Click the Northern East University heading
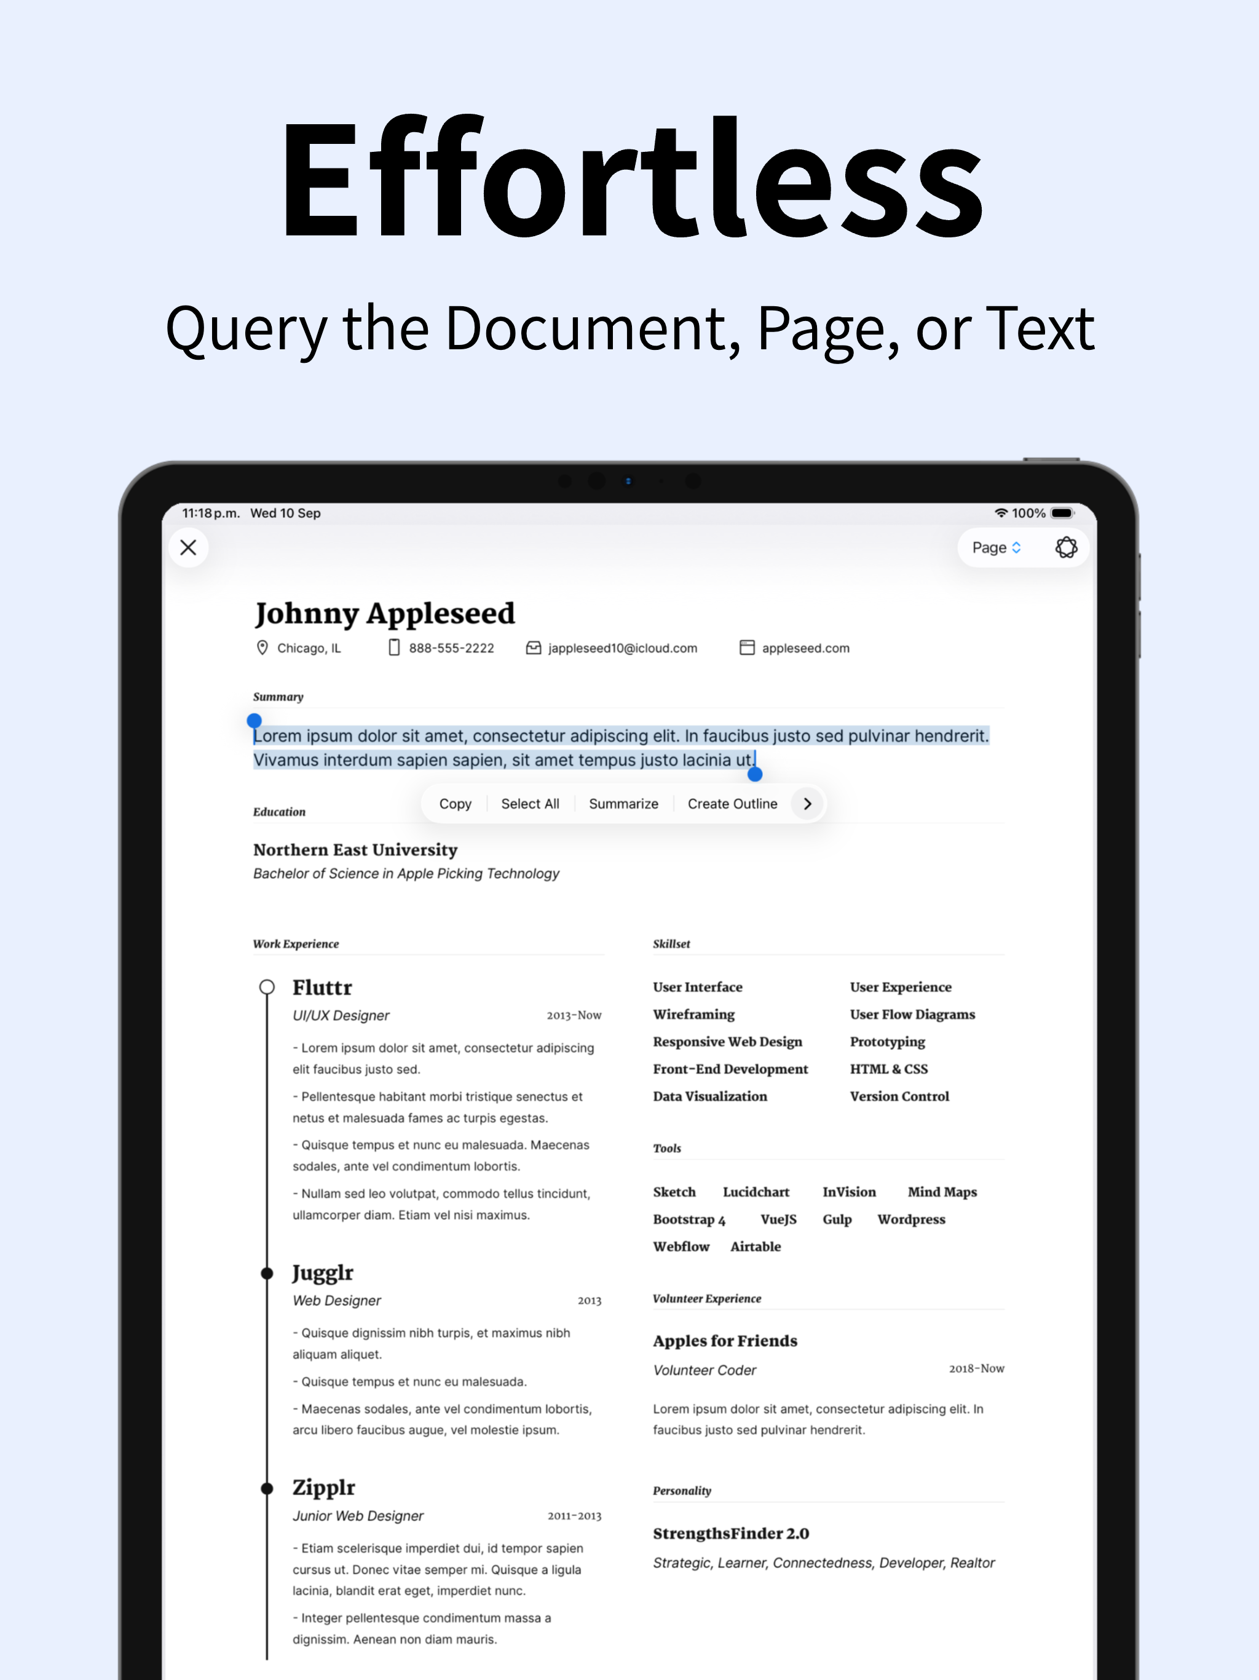Viewport: 1259px width, 1680px height. 355,850
